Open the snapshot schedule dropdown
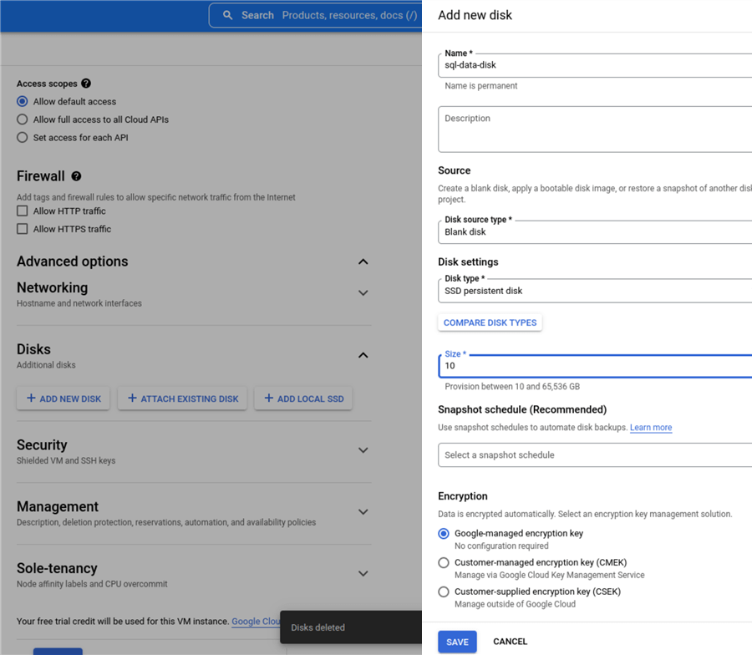Image resolution: width=752 pixels, height=655 pixels. (595, 455)
